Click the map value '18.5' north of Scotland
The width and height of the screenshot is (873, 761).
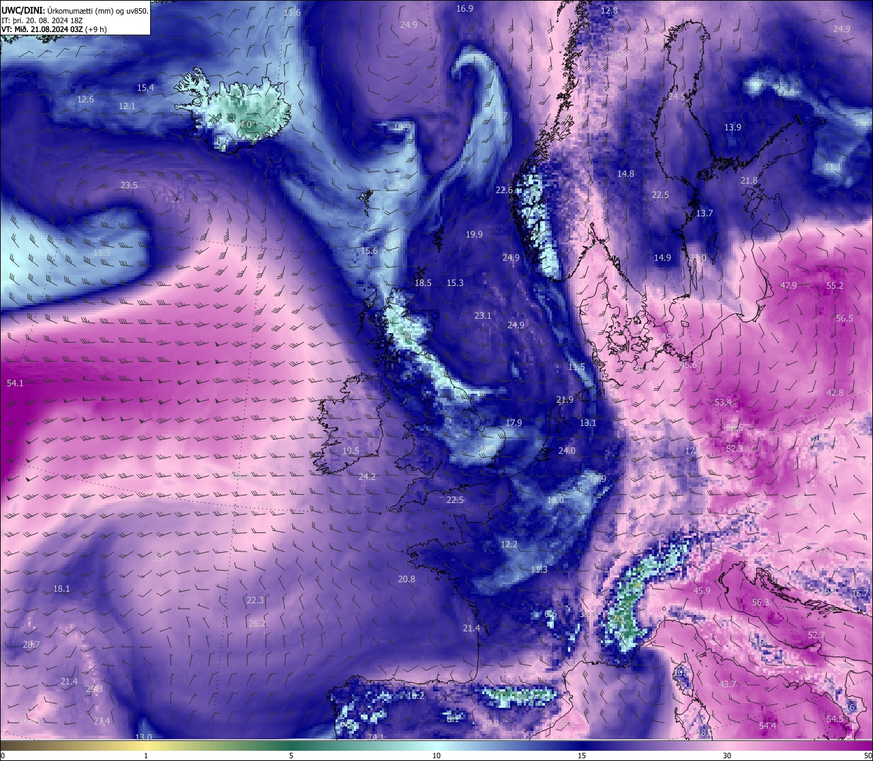(x=423, y=283)
